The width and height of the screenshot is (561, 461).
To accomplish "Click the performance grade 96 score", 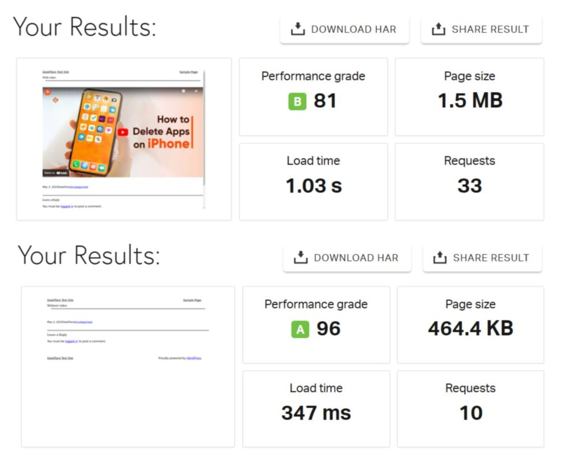I will [x=328, y=329].
